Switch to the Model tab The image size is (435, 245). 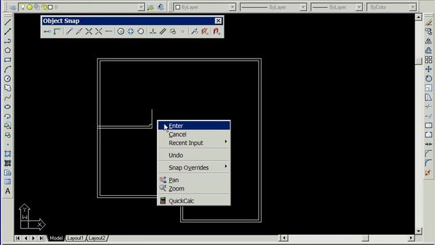click(56, 238)
